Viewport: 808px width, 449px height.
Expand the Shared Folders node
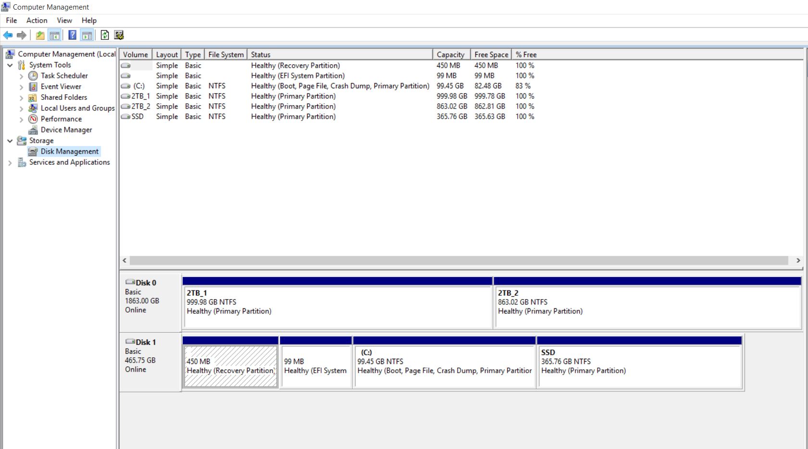[x=21, y=97]
